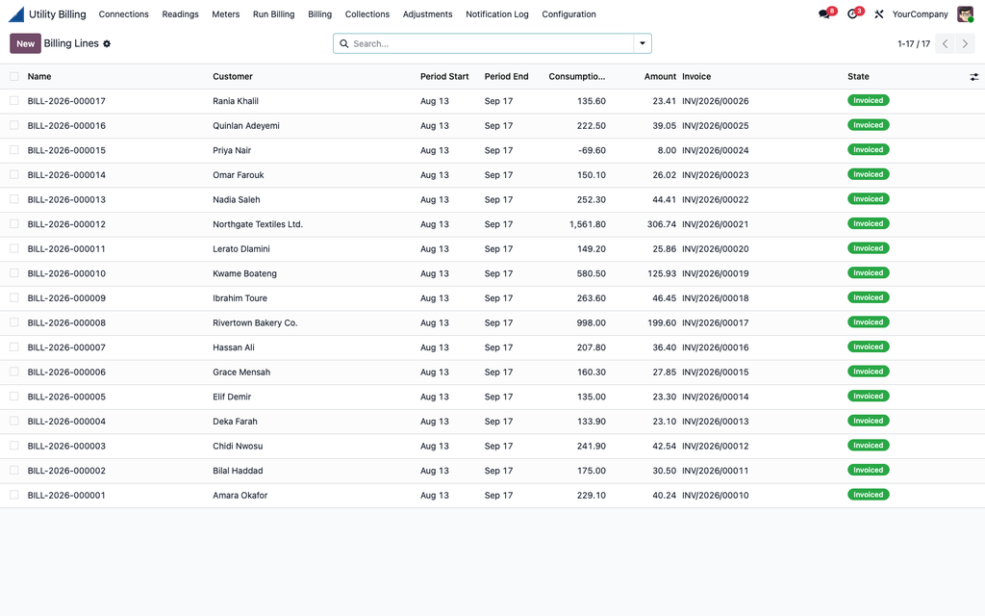Screen dimensions: 985x616
Task: Click the Billing Lines gear settings icon
Action: tap(107, 44)
